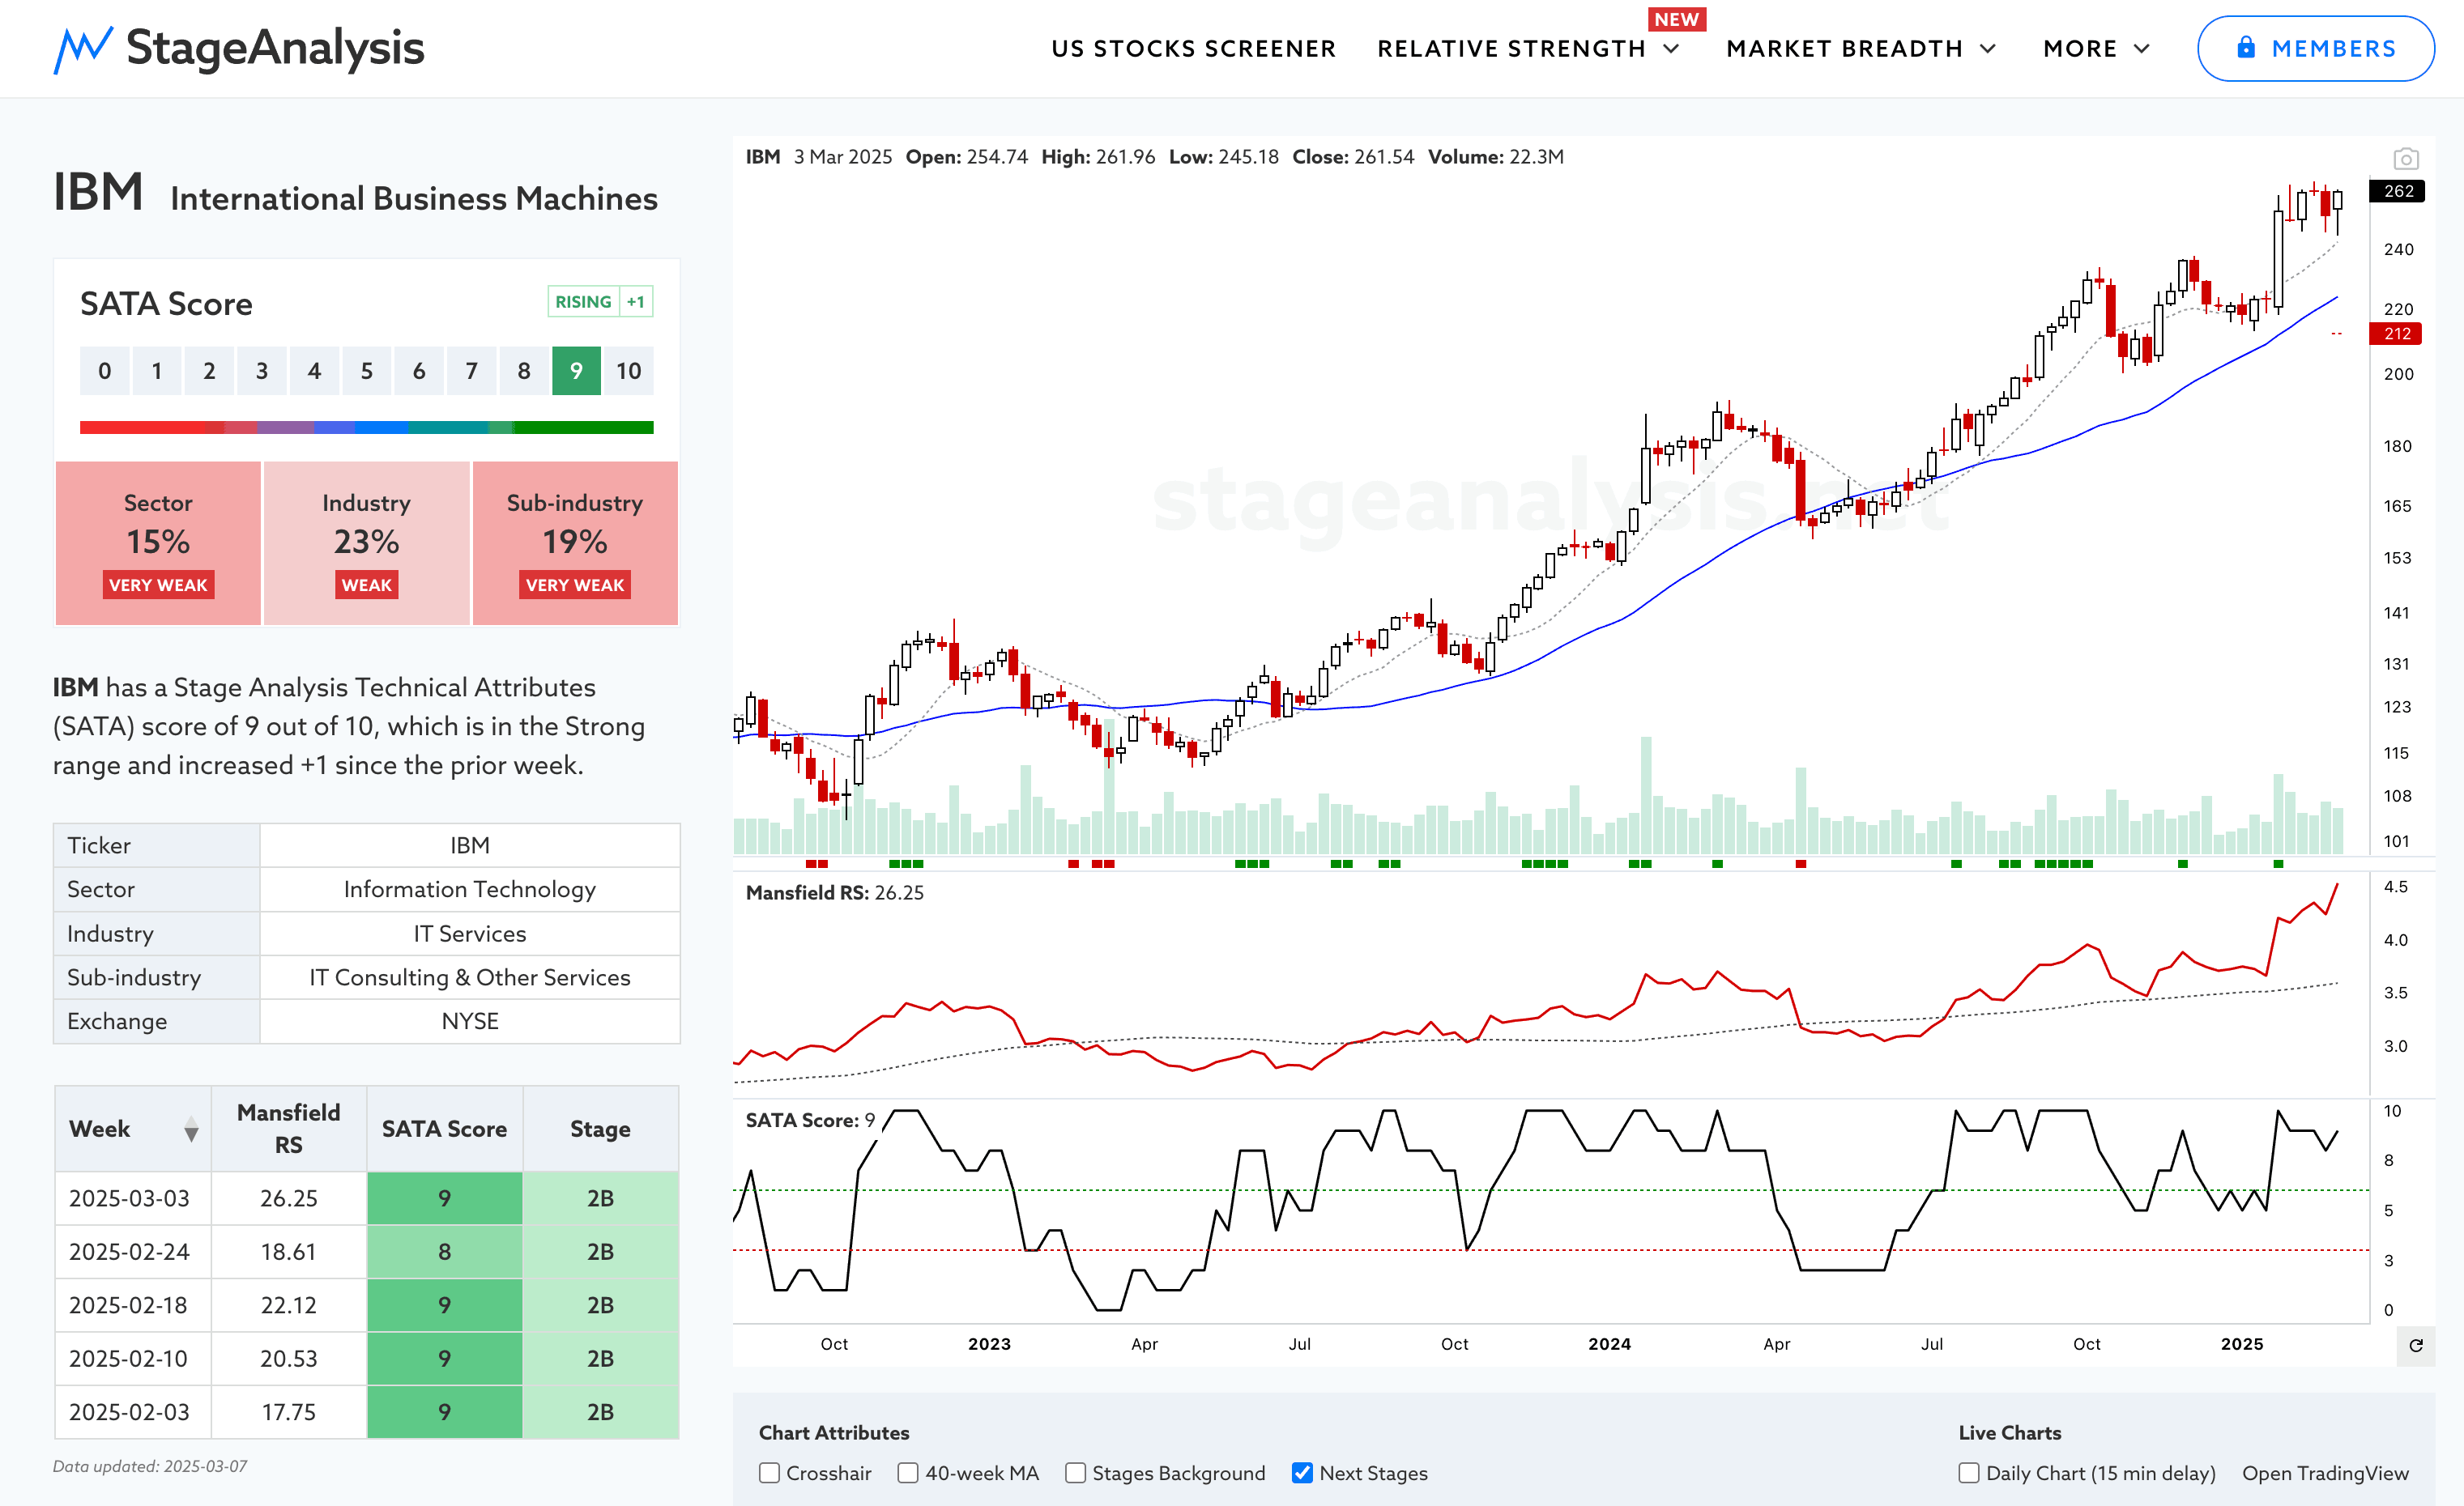Click the 2023 label on time axis
The height and width of the screenshot is (1506, 2464).
coord(989,1344)
